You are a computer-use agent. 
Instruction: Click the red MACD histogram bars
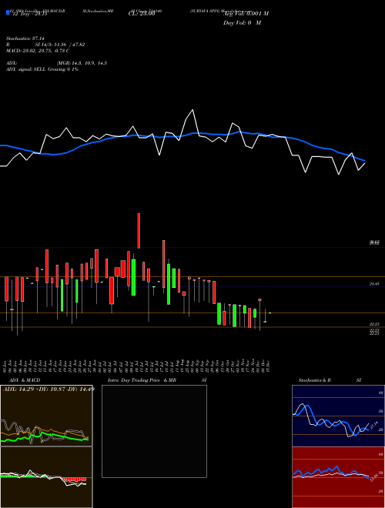tap(75, 479)
